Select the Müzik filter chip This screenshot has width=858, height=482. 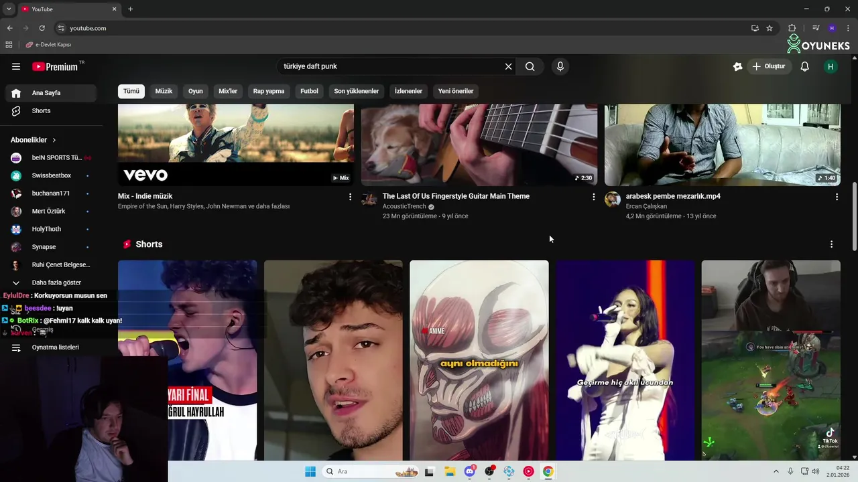164,91
